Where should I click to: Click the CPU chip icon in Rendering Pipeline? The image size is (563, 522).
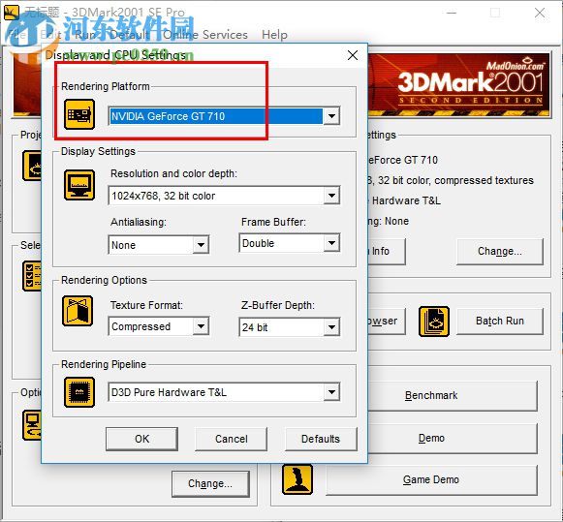tap(79, 392)
